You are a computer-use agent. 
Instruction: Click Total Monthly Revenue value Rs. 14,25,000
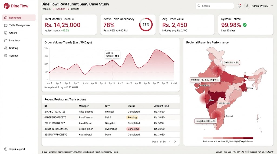(62, 25)
